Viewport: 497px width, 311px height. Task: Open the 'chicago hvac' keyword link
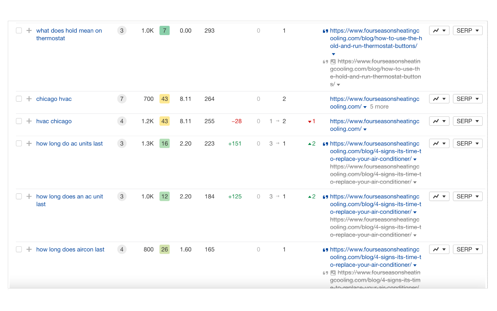pyautogui.click(x=54, y=99)
